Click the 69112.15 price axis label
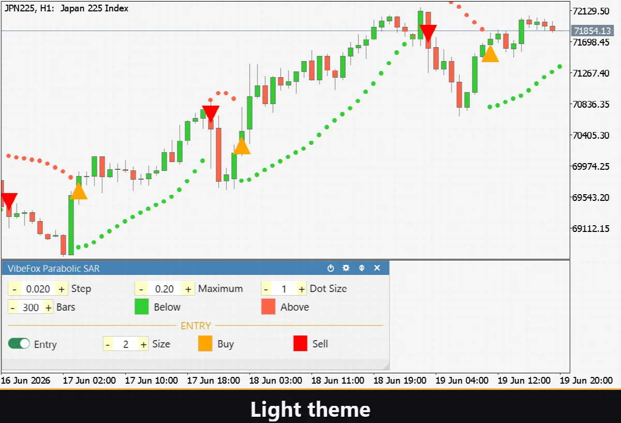 [x=592, y=228]
